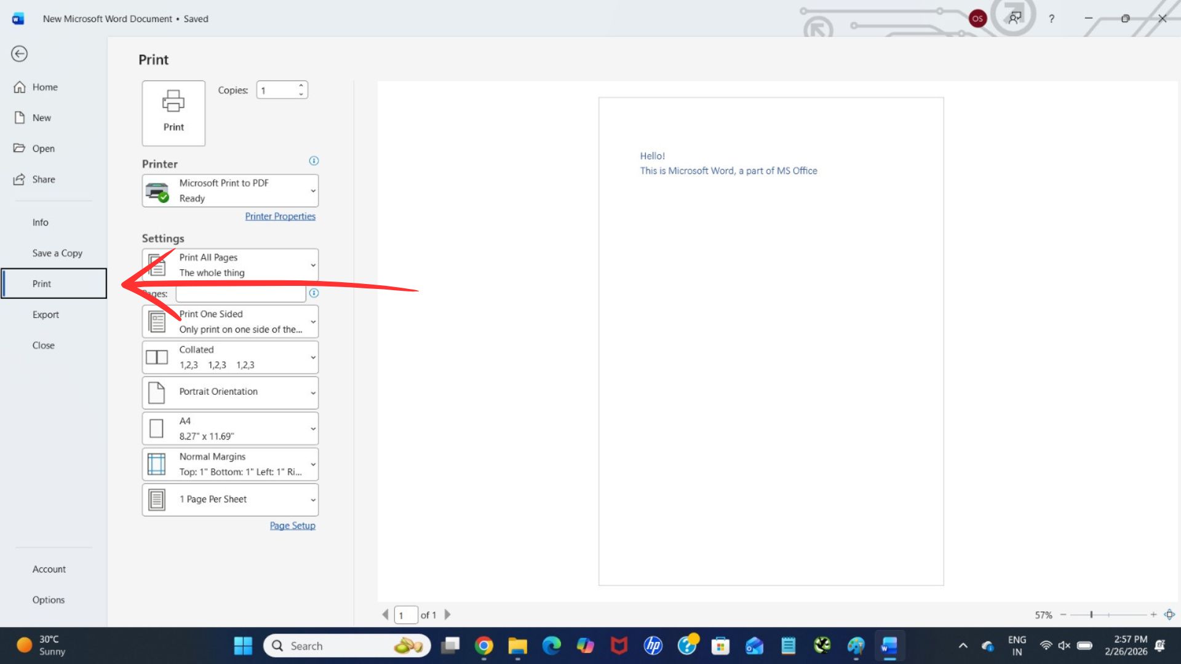Open the Printer Properties link
This screenshot has width=1181, height=664.
(280, 216)
